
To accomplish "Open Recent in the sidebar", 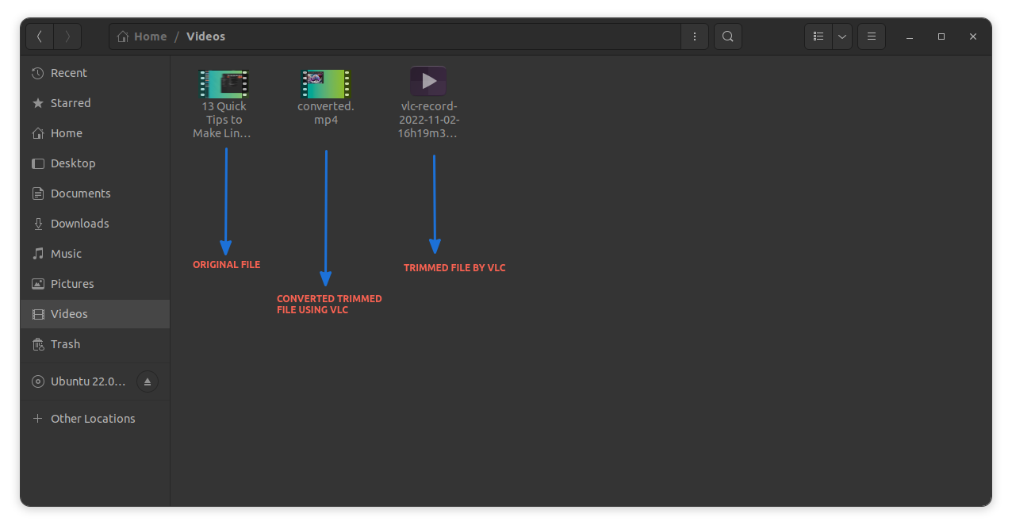I will [x=68, y=73].
